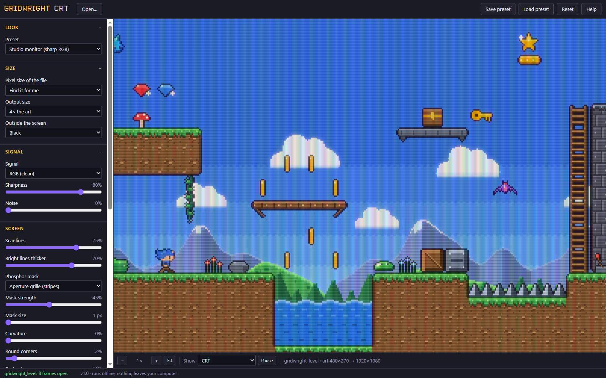Open the Outside the screen dropdown
The height and width of the screenshot is (378, 606).
tap(53, 133)
